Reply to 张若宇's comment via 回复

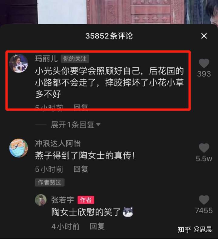pos(97,226)
